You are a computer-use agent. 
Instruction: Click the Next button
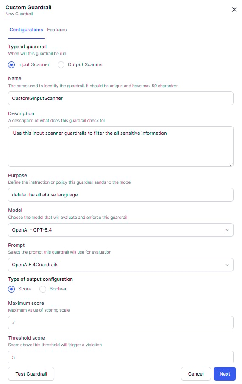[x=225, y=374]
